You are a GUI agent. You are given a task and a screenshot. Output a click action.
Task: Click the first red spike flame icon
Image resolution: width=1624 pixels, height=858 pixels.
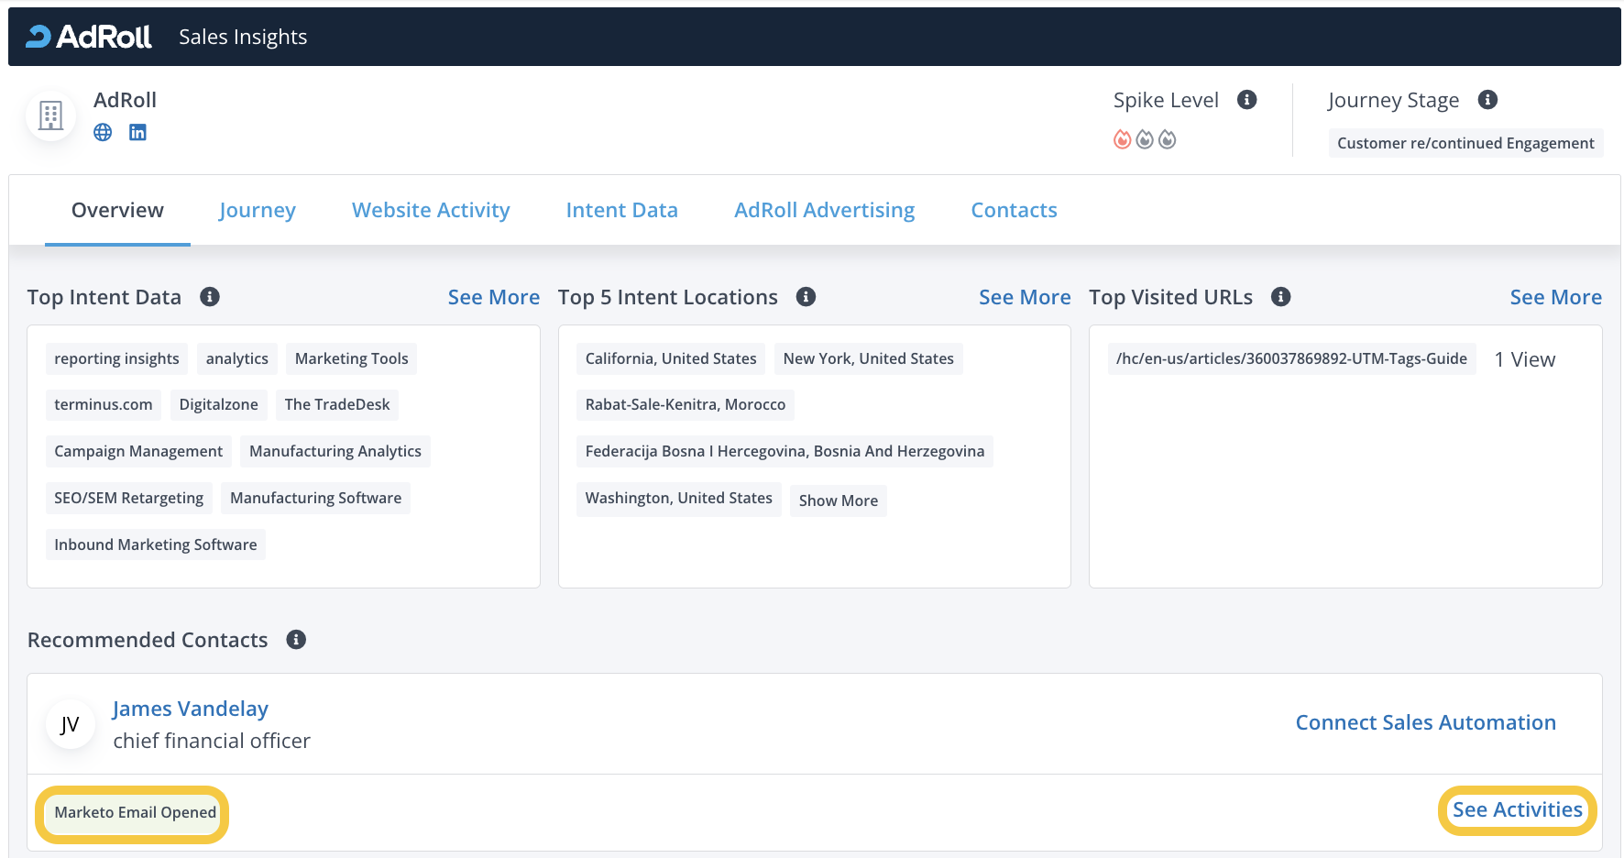click(1122, 139)
